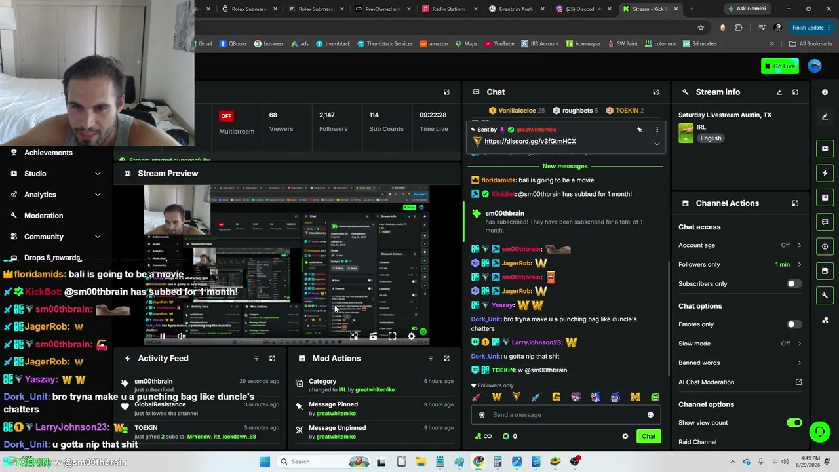This screenshot has width=839, height=472.
Task: Open the Ask Gemini button
Action: (x=747, y=9)
